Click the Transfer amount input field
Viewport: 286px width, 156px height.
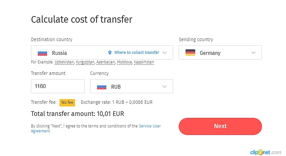(58, 86)
